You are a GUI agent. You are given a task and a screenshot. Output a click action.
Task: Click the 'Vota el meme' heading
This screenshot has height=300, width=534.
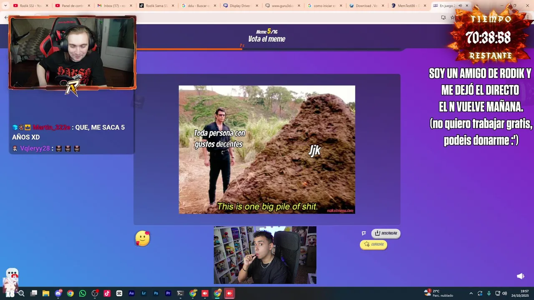(x=267, y=39)
